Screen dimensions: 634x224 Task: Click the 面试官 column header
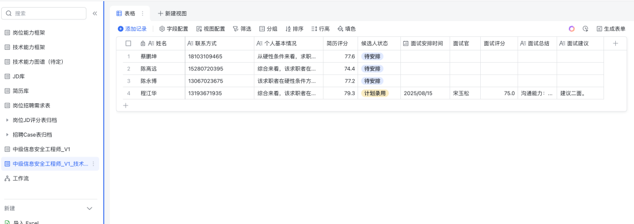pyautogui.click(x=465, y=43)
